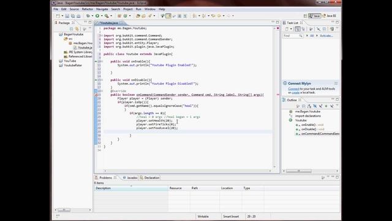Click the Search flashlight toolbar icon
Image resolution: width=392 pixels, height=221 pixels.
click(x=149, y=16)
